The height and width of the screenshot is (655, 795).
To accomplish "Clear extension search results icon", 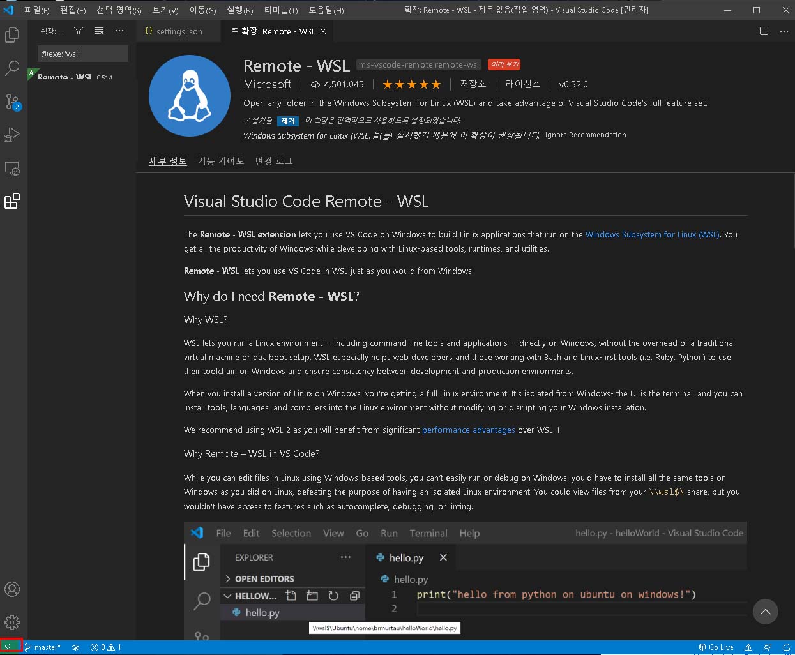I will point(99,31).
